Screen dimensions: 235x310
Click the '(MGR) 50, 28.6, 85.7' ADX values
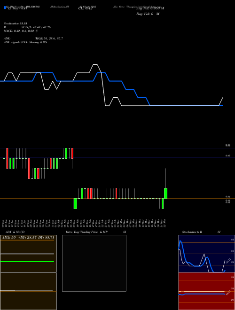click(49, 39)
